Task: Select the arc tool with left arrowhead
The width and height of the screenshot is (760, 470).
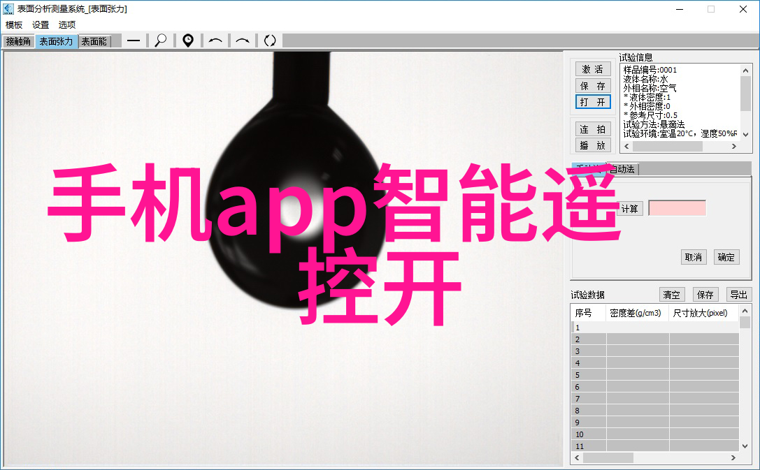Action: click(x=215, y=41)
